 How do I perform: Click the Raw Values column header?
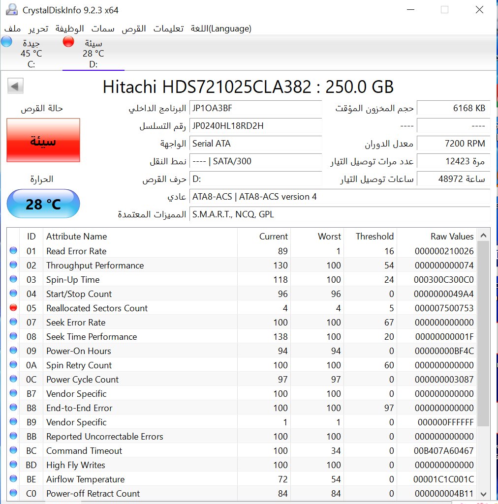pos(437,236)
